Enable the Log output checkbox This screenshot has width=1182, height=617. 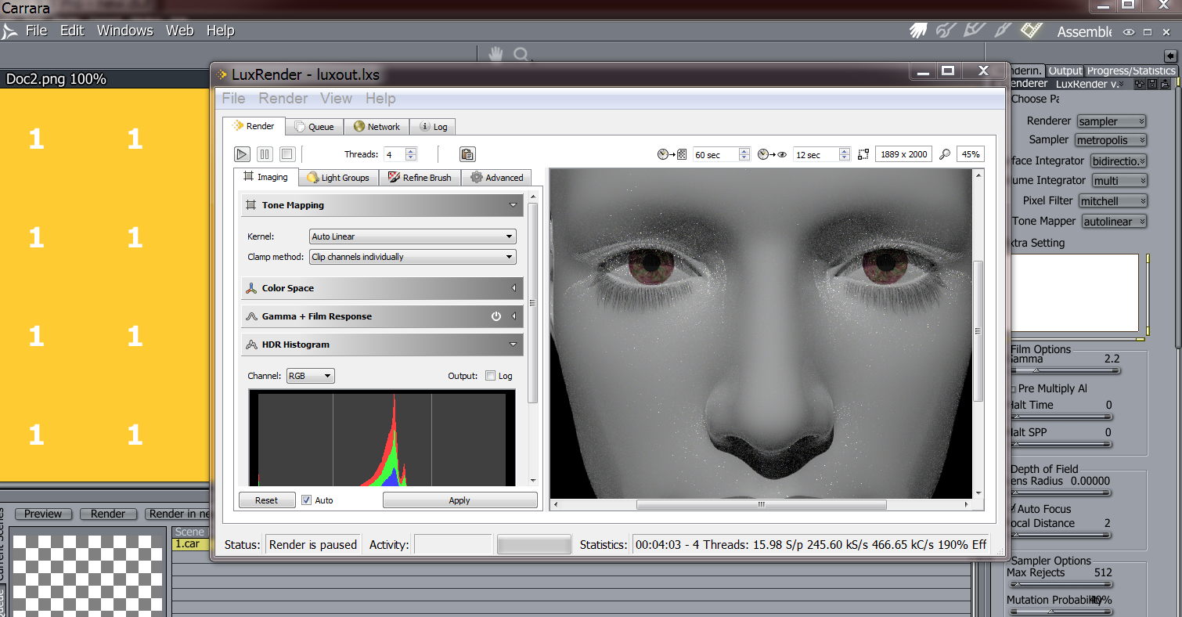click(x=491, y=376)
